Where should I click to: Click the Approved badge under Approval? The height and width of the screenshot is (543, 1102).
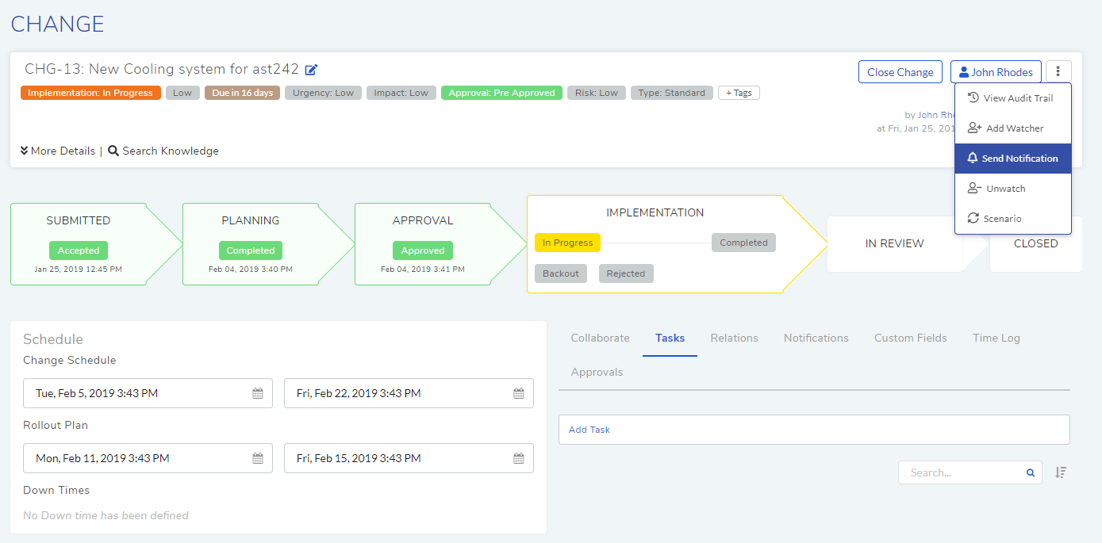[x=423, y=250]
